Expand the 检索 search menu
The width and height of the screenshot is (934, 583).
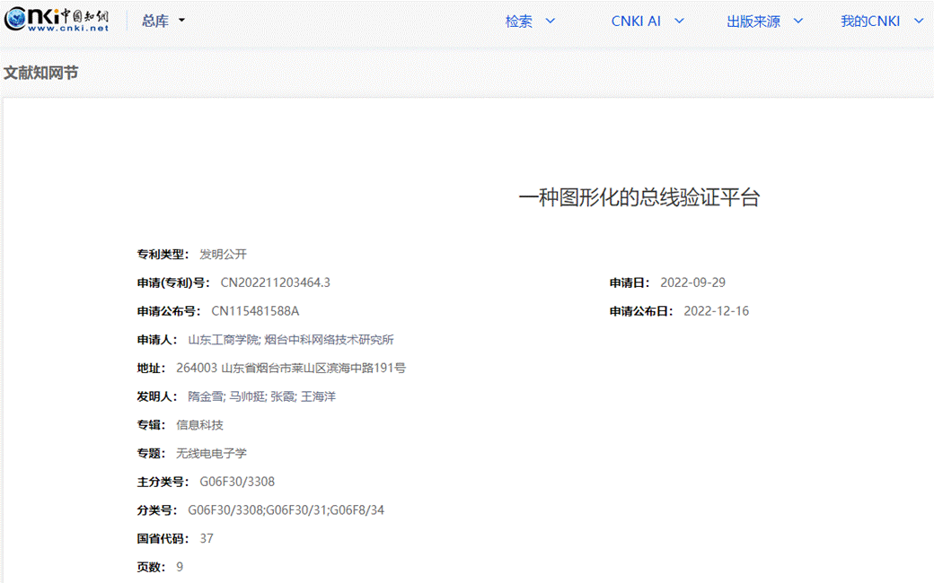pos(530,22)
